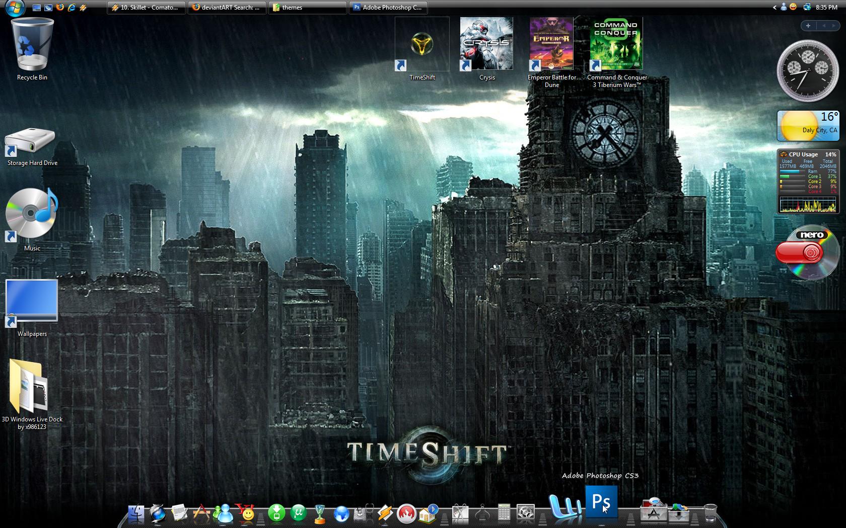Switch to the Skillet - Comatose taskbar window
This screenshot has height=528, width=846.
pos(147,8)
